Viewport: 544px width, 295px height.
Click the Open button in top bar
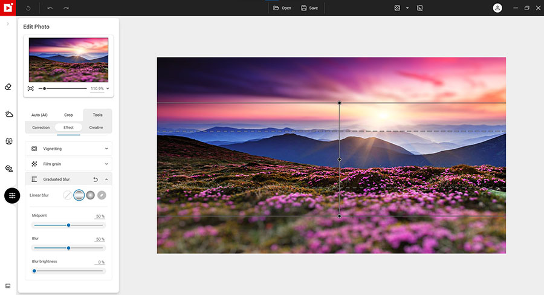pyautogui.click(x=282, y=8)
